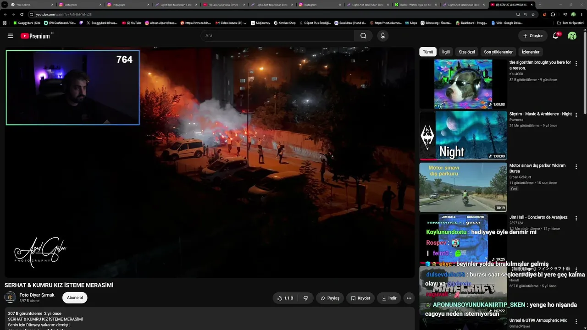Switch to the Yeni Sekme tab

point(32,5)
